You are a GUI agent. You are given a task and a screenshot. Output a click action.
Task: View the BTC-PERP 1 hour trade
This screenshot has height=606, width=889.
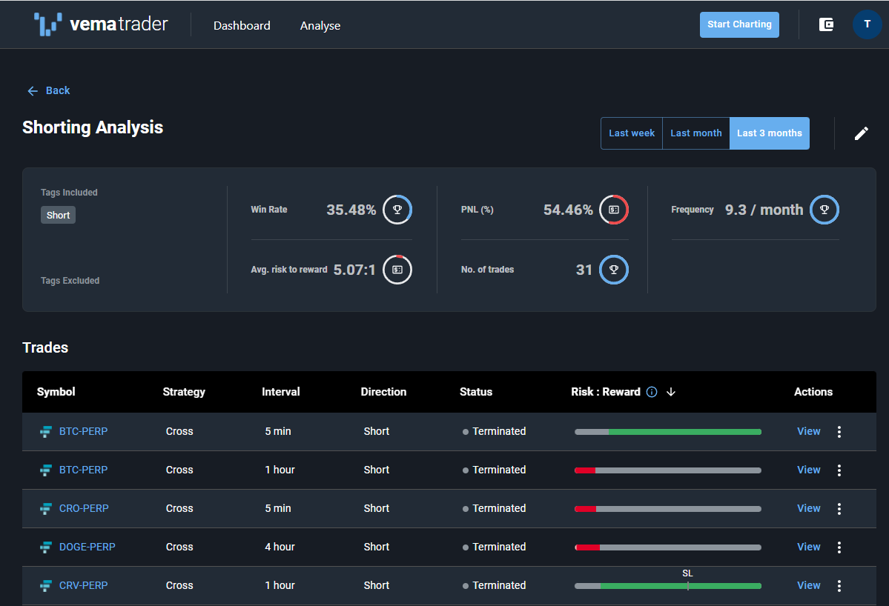pyautogui.click(x=808, y=470)
